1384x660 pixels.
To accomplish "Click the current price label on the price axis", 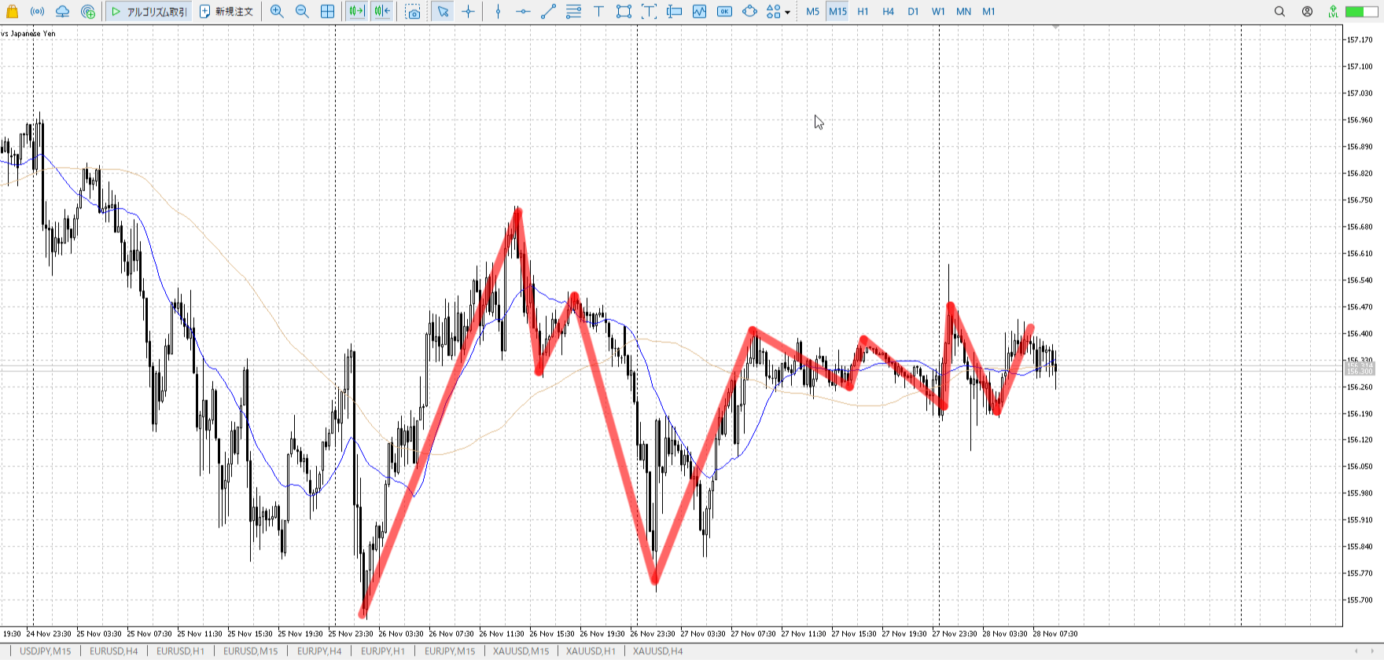I will tap(1360, 368).
